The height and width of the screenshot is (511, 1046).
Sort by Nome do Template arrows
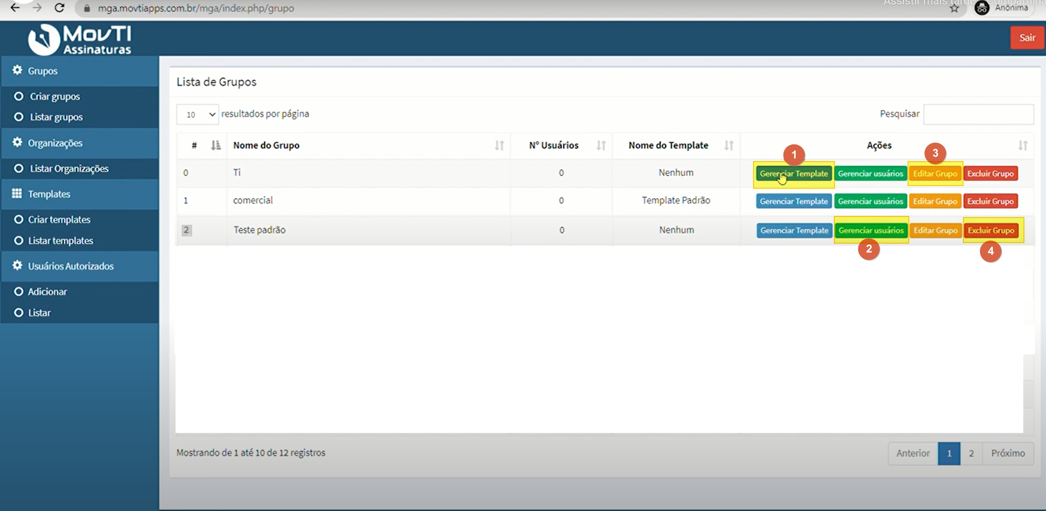[729, 145]
